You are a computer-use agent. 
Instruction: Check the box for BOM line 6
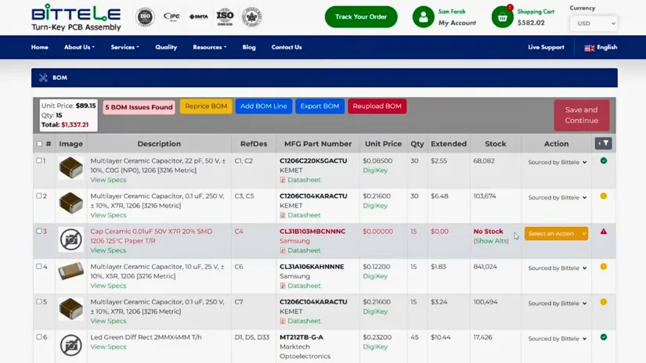point(38,336)
